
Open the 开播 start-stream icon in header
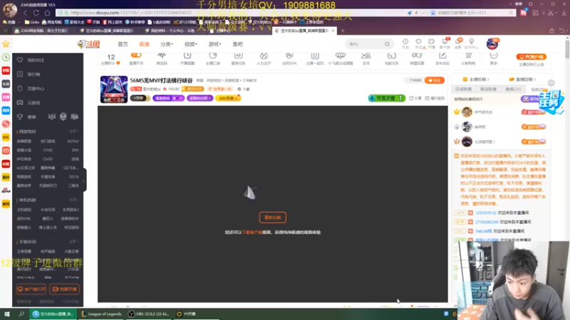(x=432, y=43)
